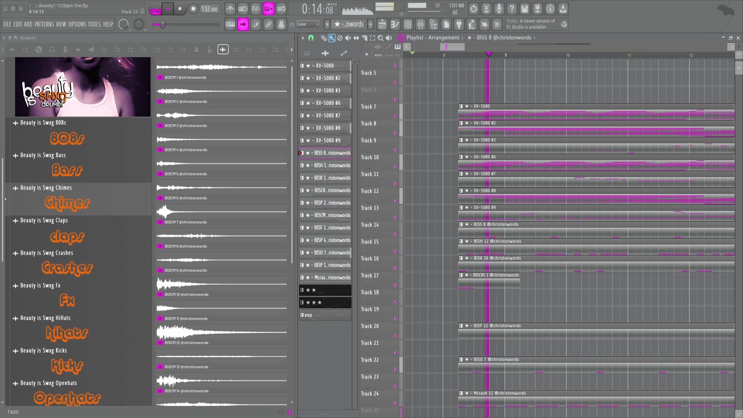Open the playlist options arrow menu
Image resolution: width=743 pixels, height=418 pixels.
[x=303, y=38]
